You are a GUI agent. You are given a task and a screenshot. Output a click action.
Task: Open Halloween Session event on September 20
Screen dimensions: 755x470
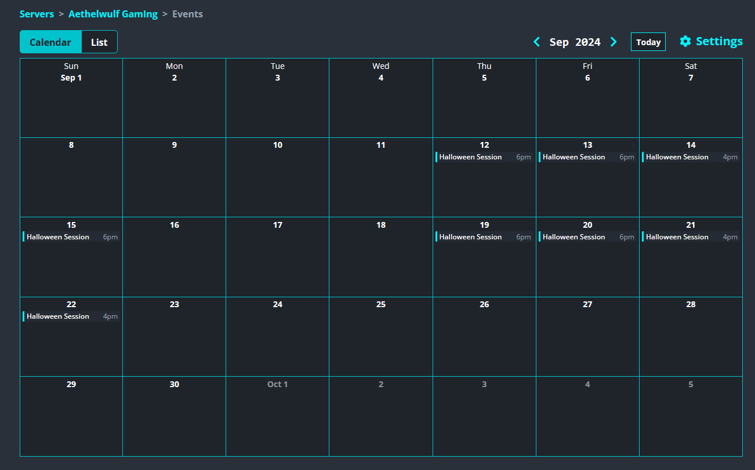(x=587, y=237)
